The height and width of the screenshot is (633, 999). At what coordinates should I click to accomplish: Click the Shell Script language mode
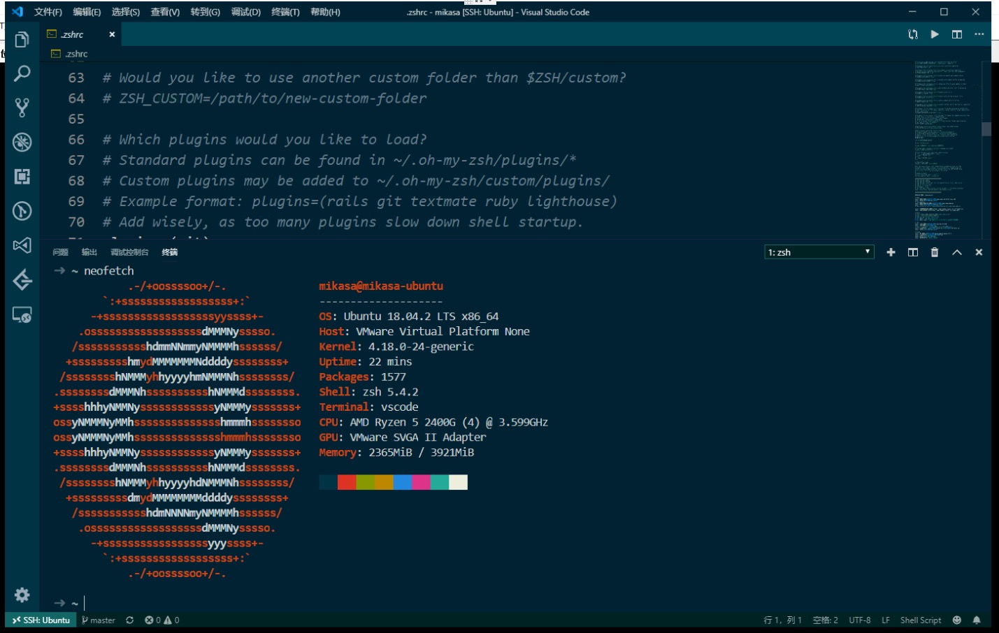921,620
